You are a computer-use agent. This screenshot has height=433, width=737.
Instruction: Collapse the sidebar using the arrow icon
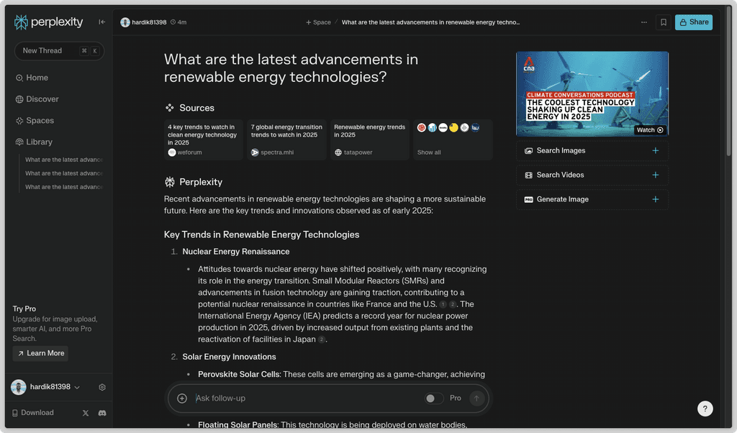tap(101, 22)
